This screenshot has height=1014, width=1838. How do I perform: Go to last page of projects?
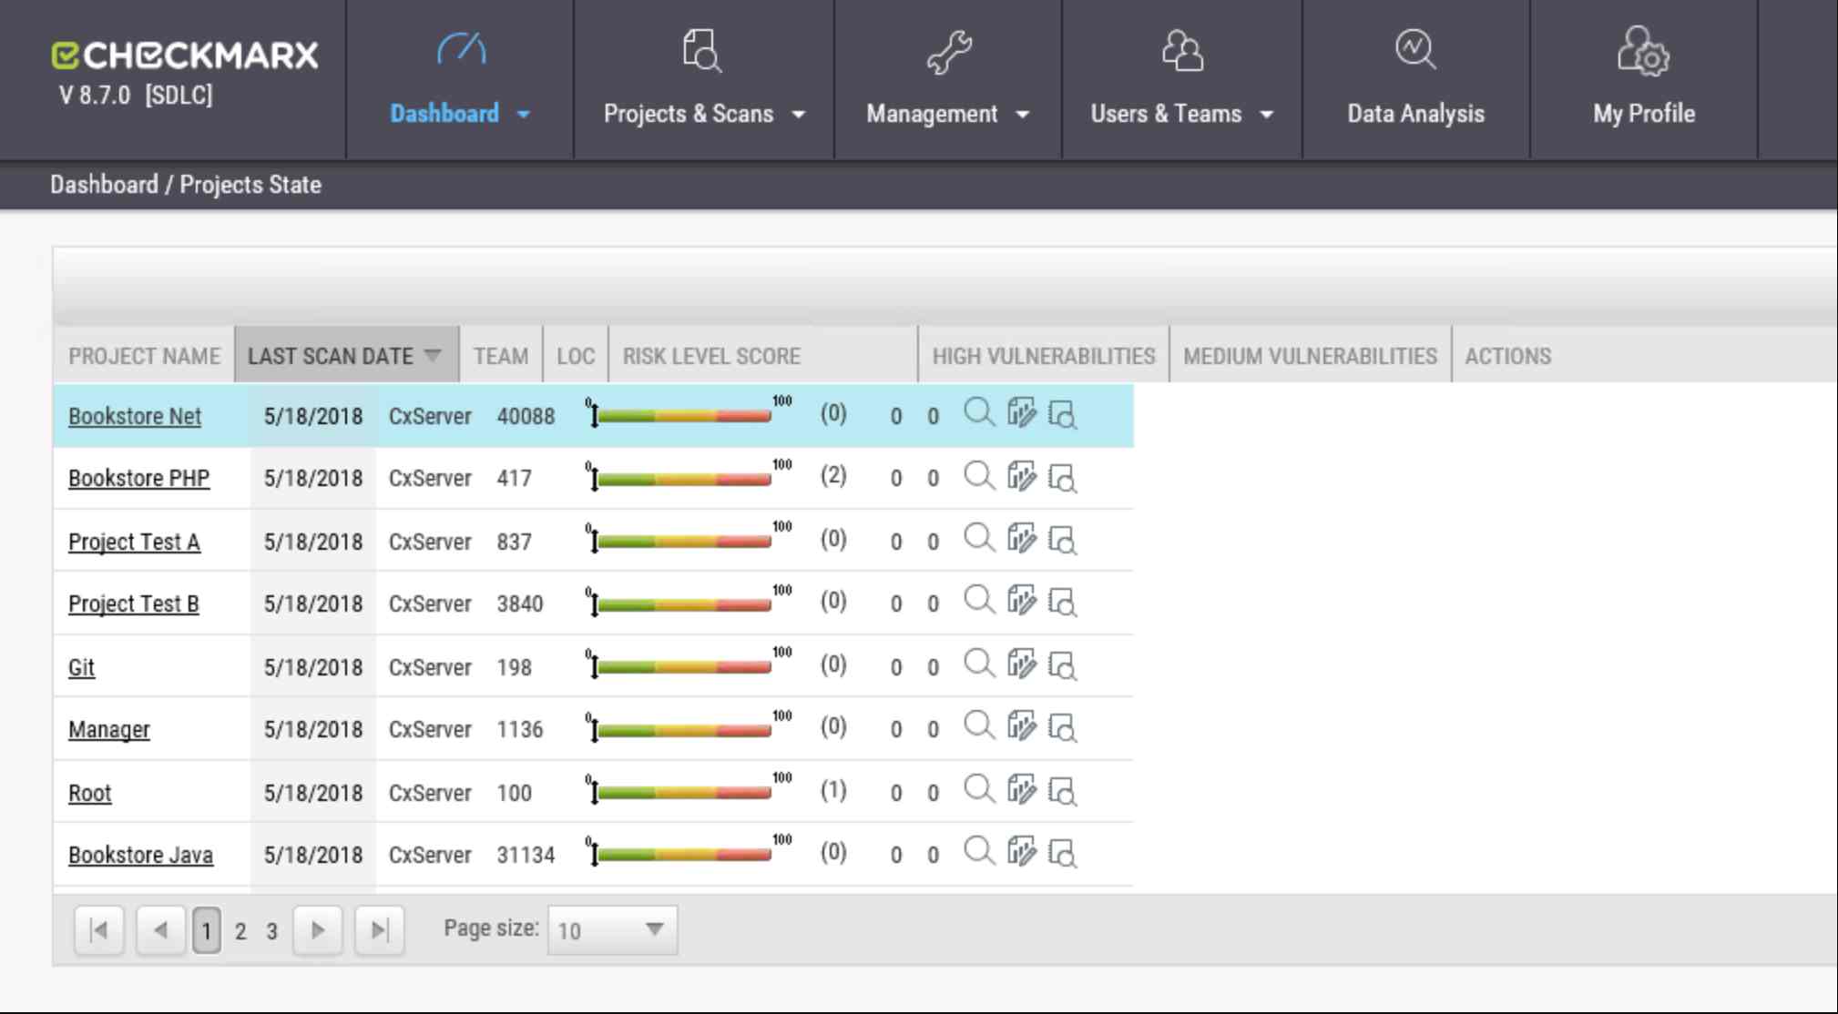[x=379, y=930]
